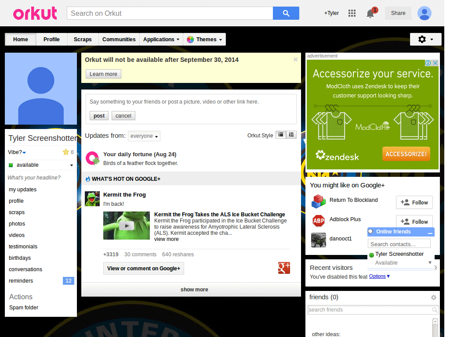Open Kermit the Frog avatar
The image size is (450, 337).
(x=92, y=199)
